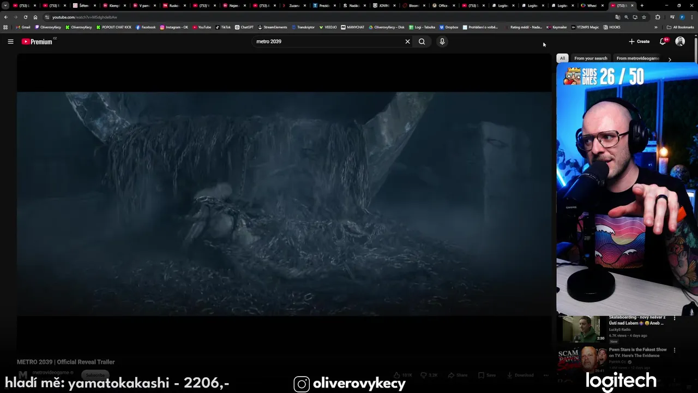Open Gmail bookmark
Image resolution: width=698 pixels, height=393 pixels.
[23, 27]
